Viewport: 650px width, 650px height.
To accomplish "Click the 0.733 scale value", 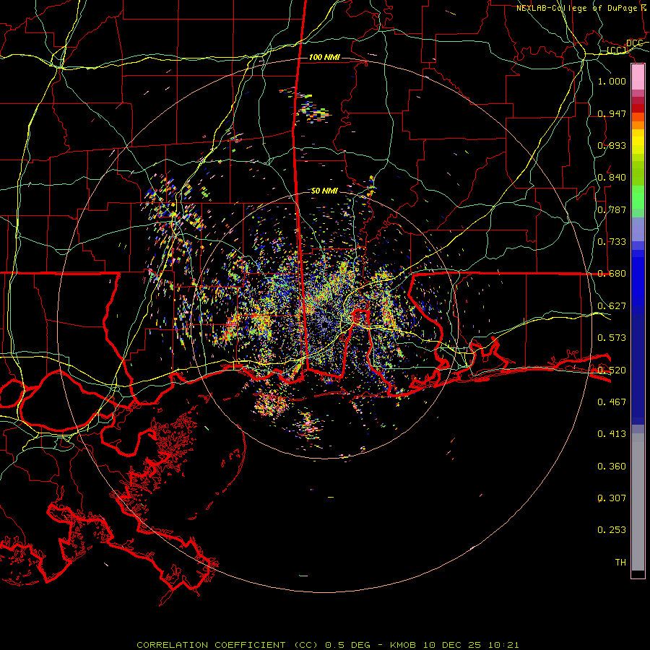I will click(612, 242).
